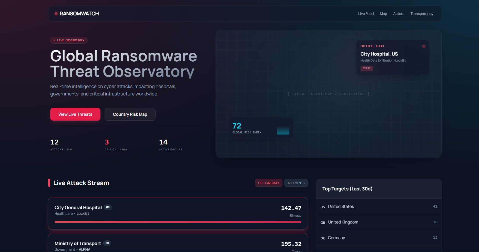Open the Actors page
The width and height of the screenshot is (479, 252).
[x=399, y=14]
